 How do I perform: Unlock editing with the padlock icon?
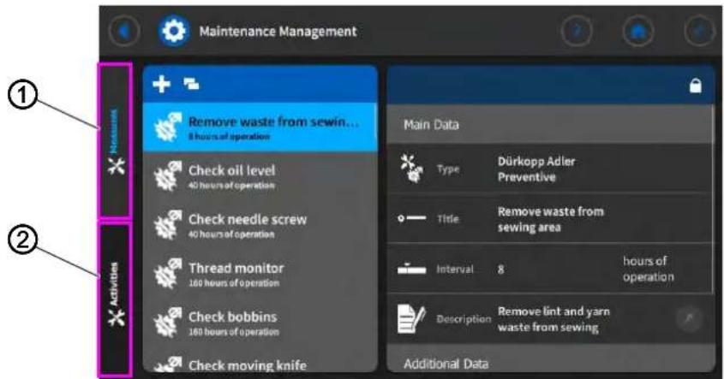click(696, 86)
